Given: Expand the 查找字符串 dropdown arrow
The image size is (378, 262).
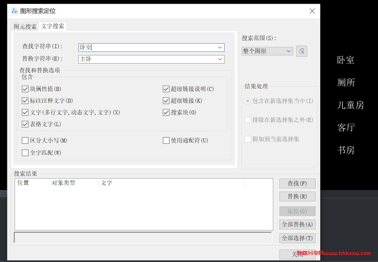Looking at the screenshot, I should tap(220, 48).
